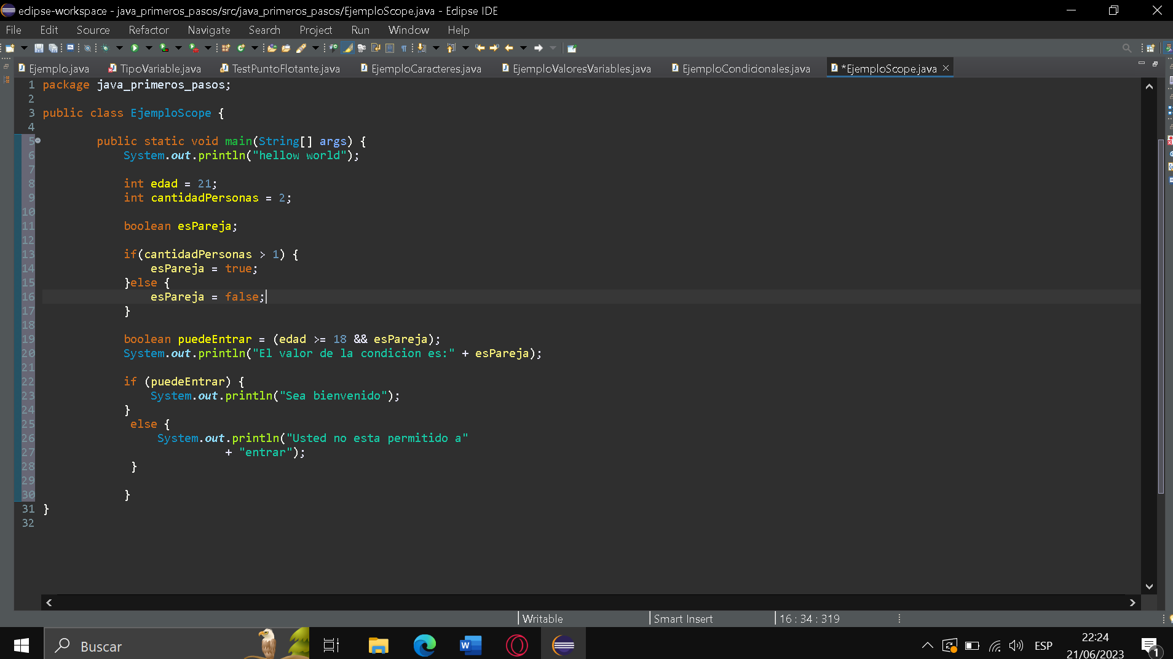Close the EjemploScope.java tab
This screenshot has height=659, width=1173.
coord(946,68)
